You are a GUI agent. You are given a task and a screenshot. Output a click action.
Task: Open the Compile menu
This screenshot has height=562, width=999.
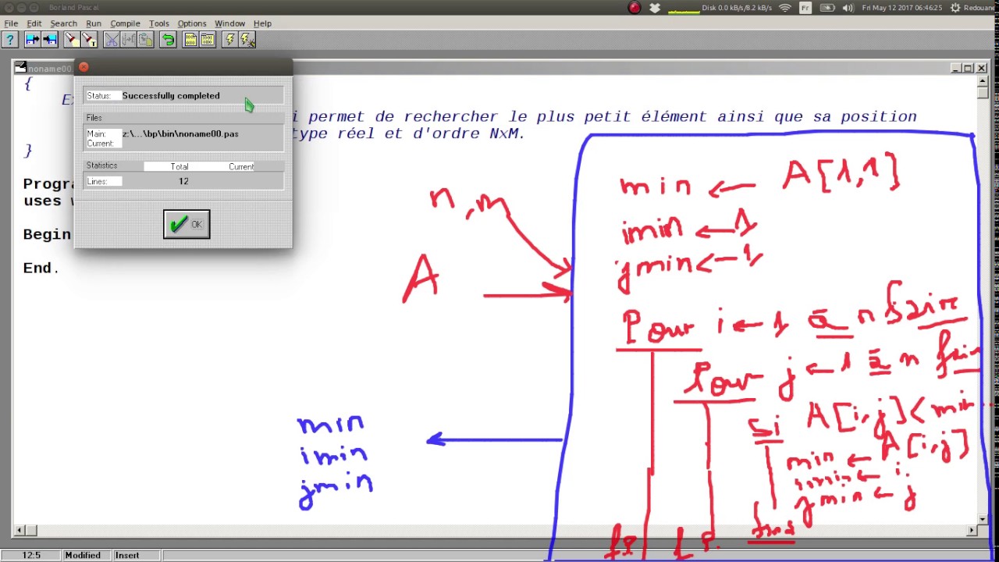[125, 23]
